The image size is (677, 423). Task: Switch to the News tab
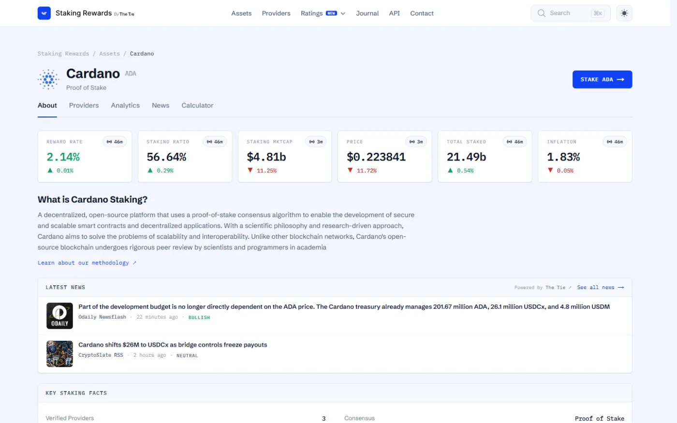[x=161, y=105]
